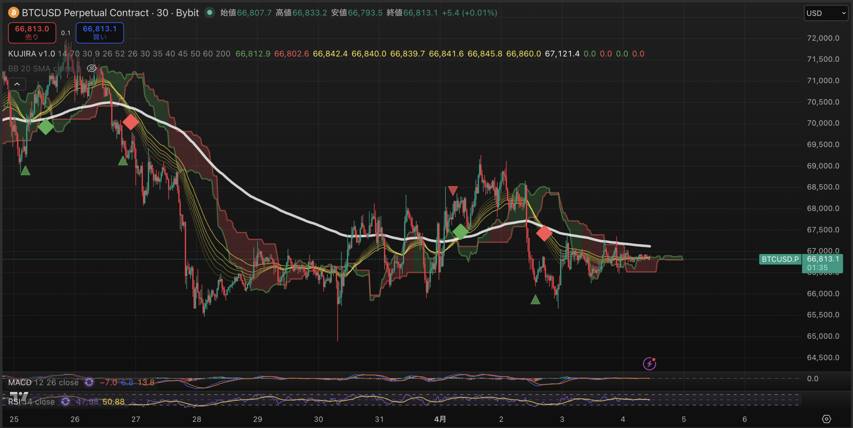Select the KUJIRA v1.0 indicator legend
853x428 pixels.
(32, 54)
